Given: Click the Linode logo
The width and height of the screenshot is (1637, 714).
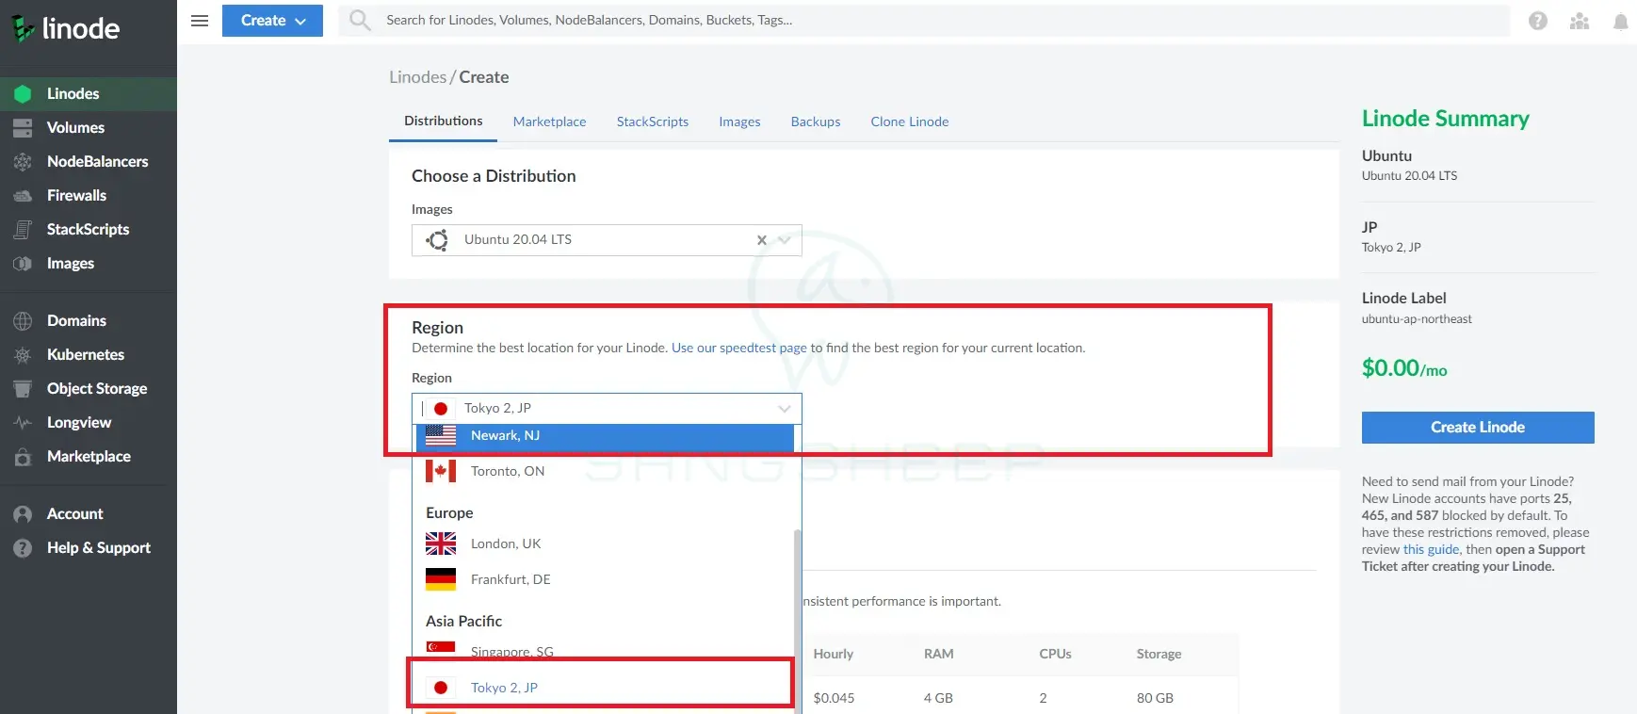Looking at the screenshot, I should pos(66,28).
